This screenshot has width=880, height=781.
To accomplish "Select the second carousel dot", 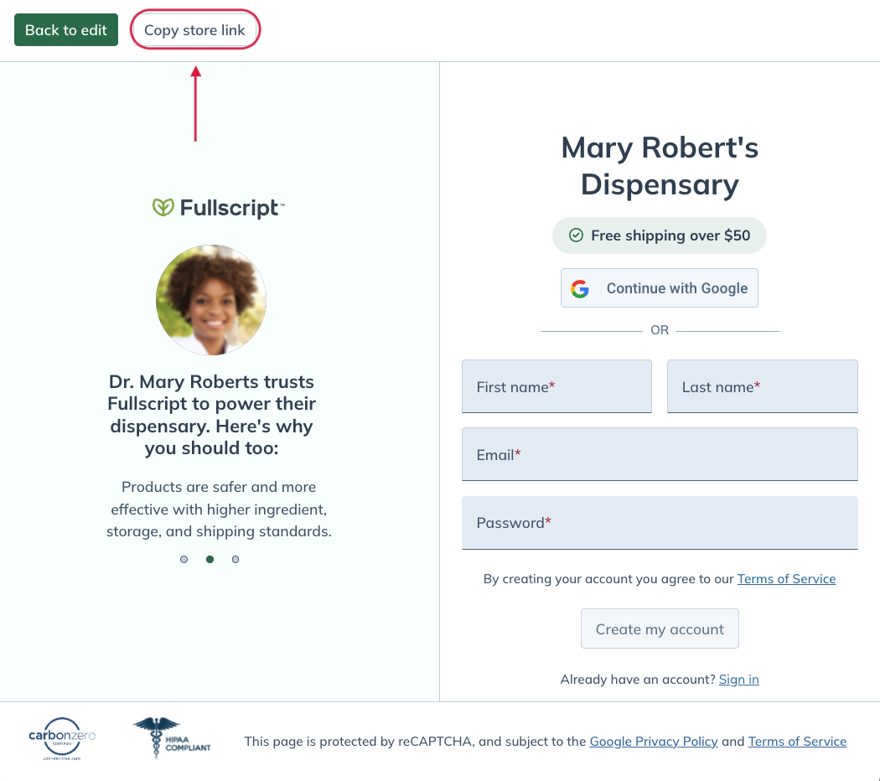I will point(210,560).
